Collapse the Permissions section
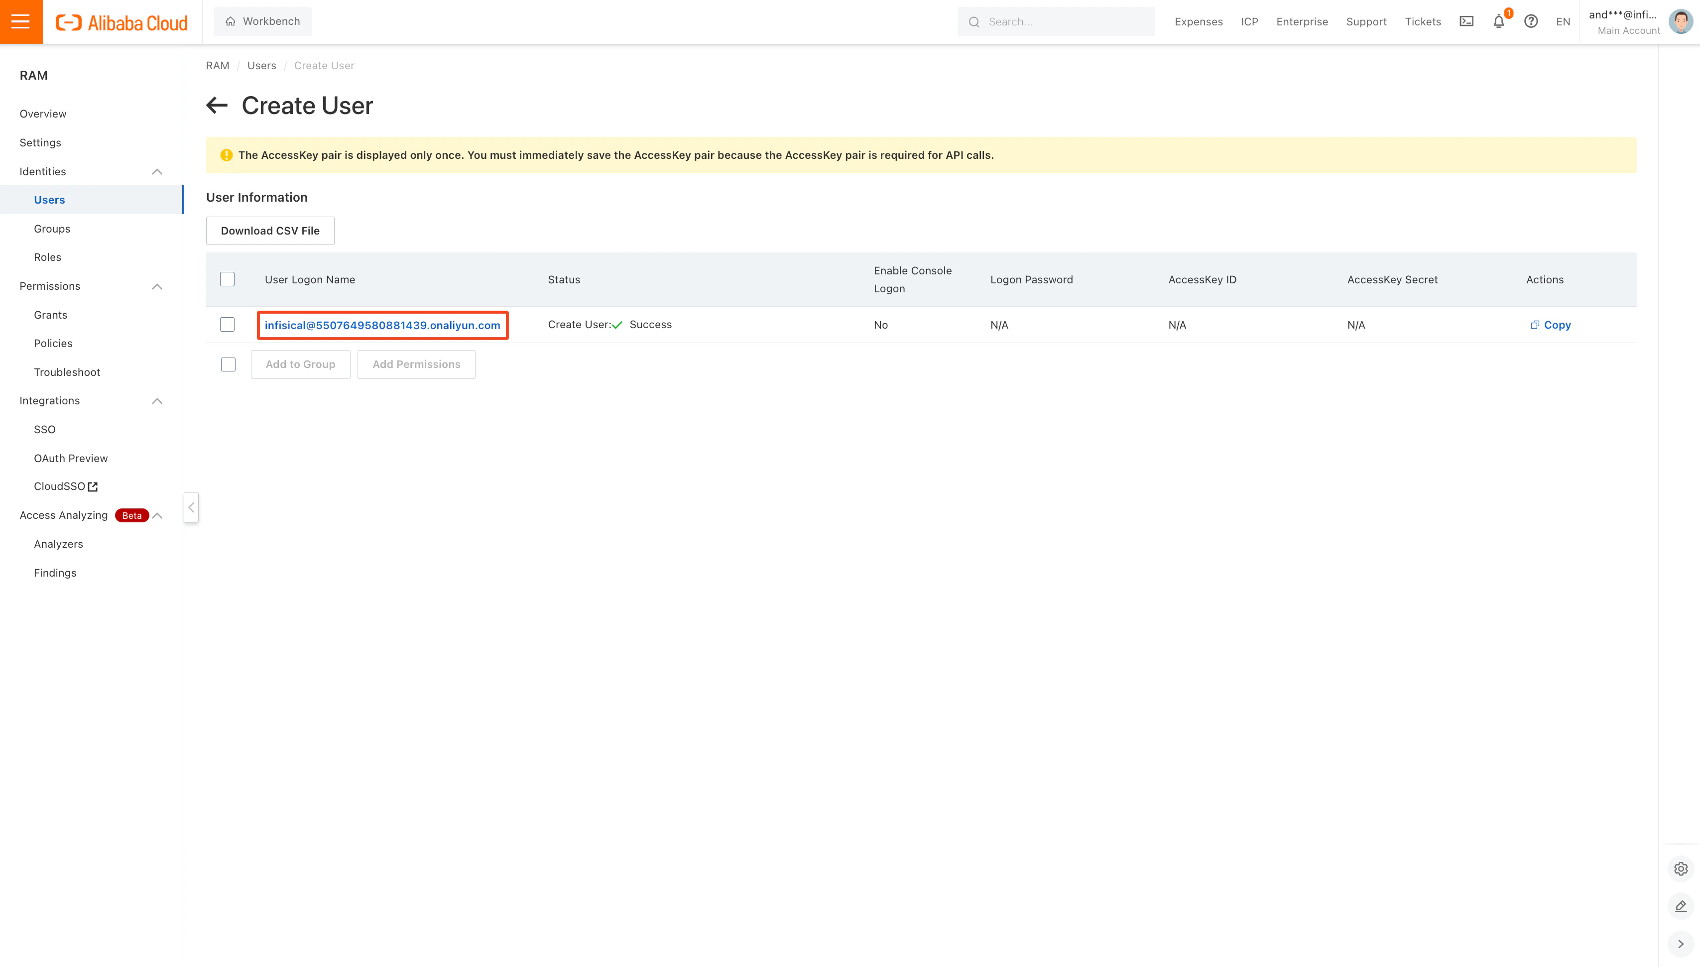1700x967 pixels. (x=157, y=286)
